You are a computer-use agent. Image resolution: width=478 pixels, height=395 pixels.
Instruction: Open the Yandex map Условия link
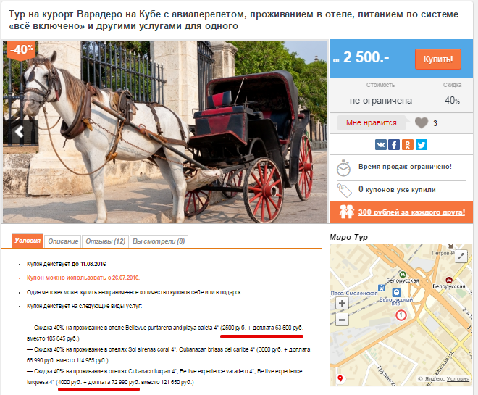click(x=458, y=378)
